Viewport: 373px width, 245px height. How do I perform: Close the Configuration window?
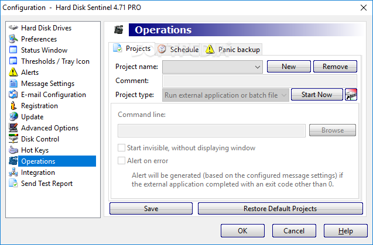pyautogui.click(x=364, y=8)
